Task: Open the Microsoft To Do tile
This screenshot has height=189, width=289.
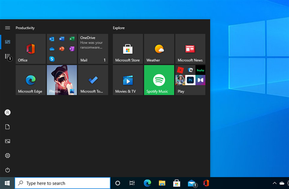Action: [x=93, y=80]
